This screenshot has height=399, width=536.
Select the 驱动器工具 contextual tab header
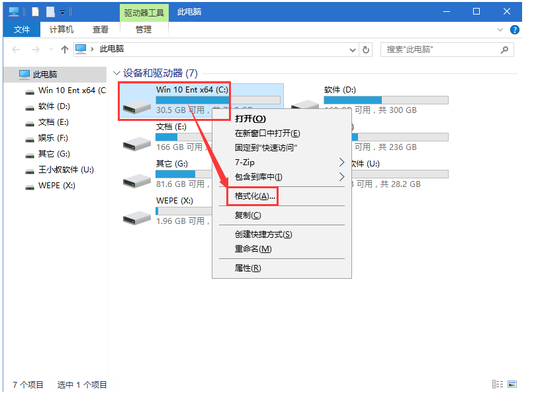(144, 13)
